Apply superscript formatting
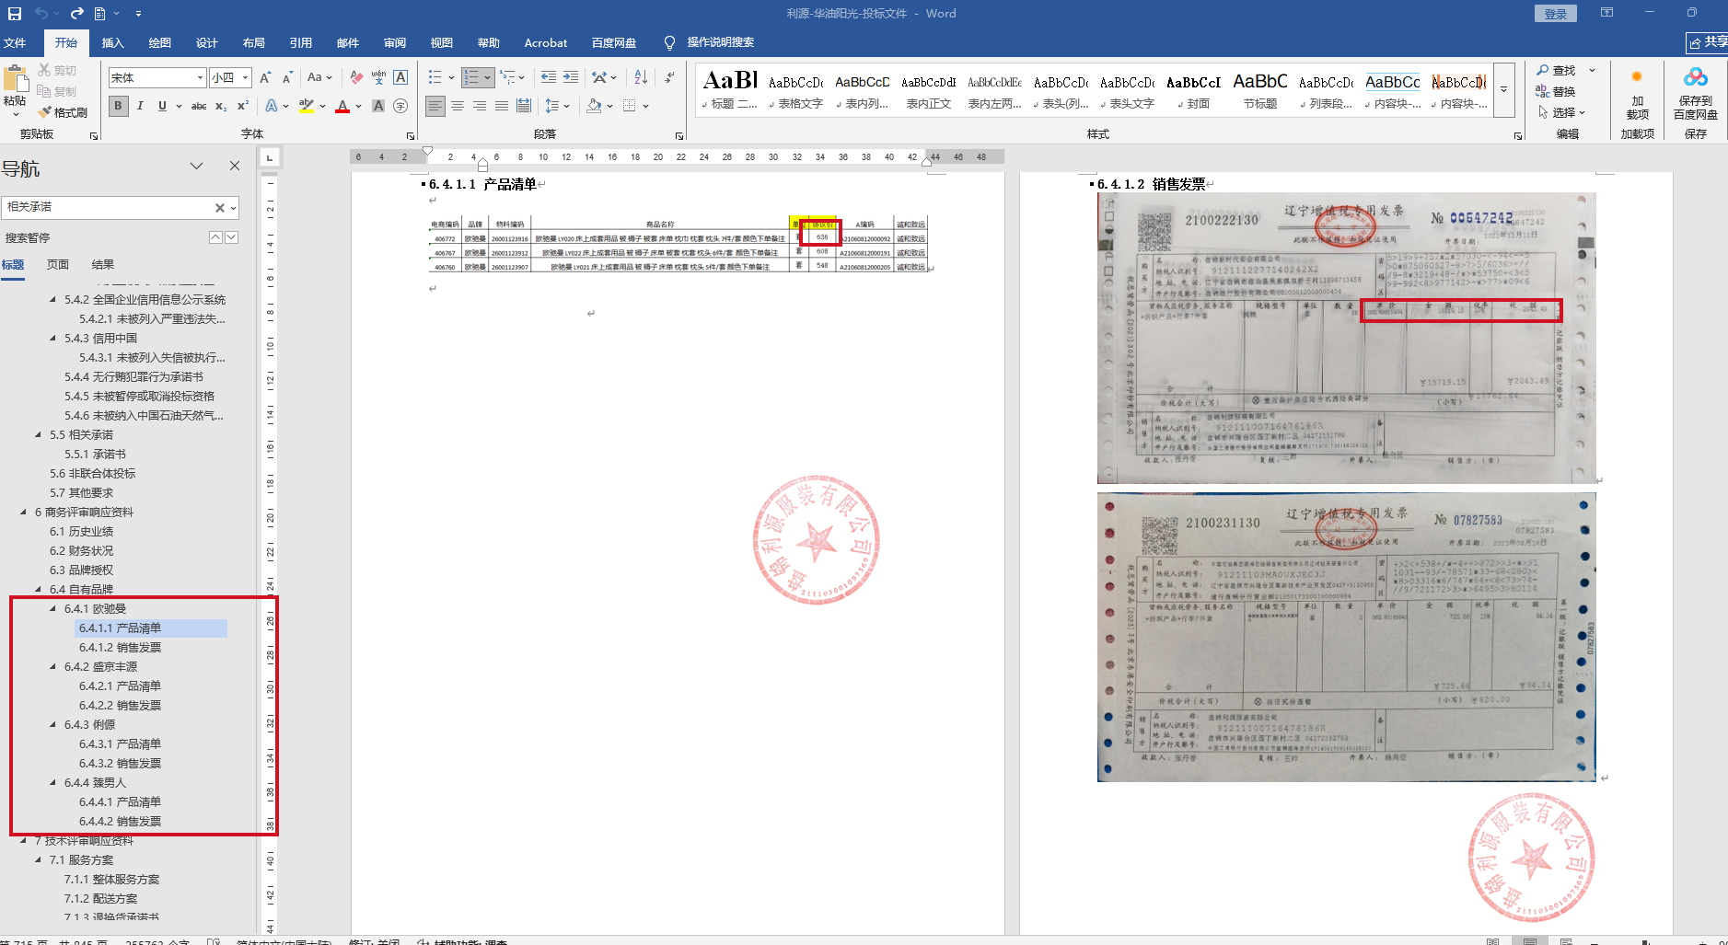Screen dimensions: 1728x945 (x=243, y=106)
